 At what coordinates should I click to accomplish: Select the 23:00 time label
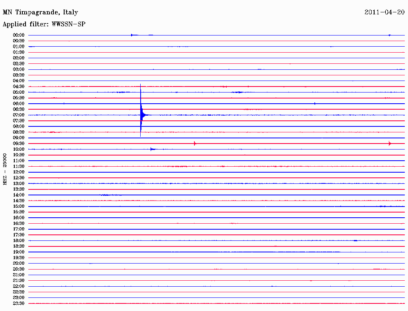tap(19, 298)
